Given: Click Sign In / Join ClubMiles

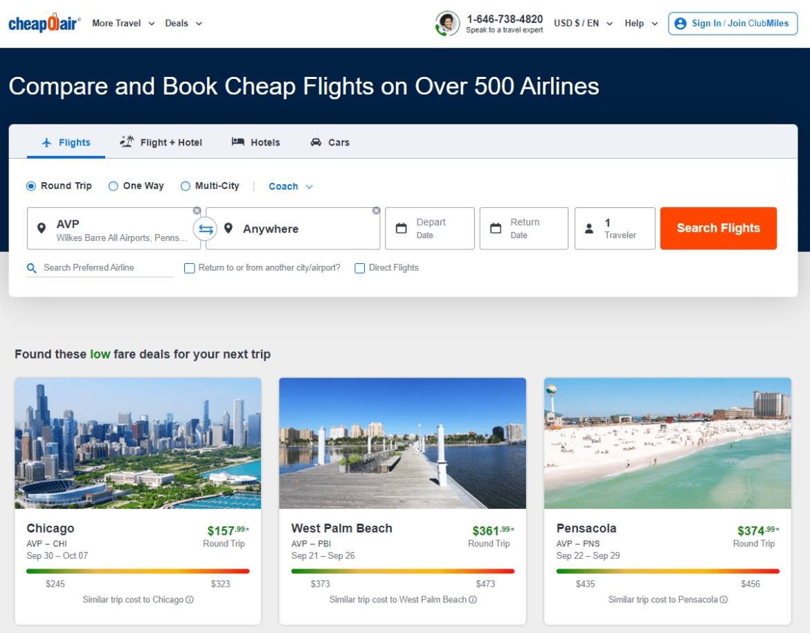Looking at the screenshot, I should [732, 23].
